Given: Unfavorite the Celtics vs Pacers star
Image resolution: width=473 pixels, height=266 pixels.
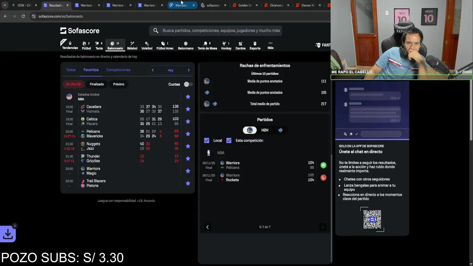Looking at the screenshot, I should (x=188, y=122).
